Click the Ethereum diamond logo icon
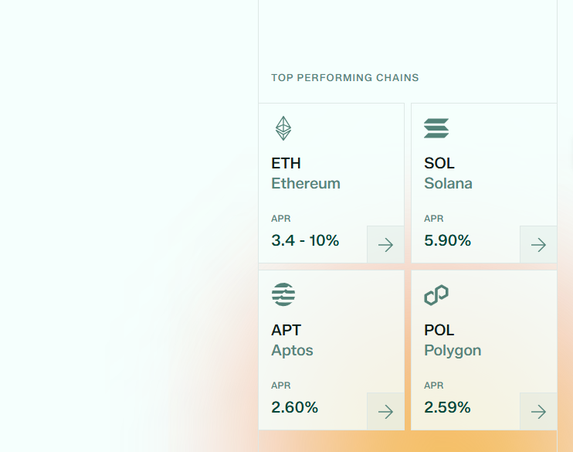This screenshot has height=452, width=573. 283,128
